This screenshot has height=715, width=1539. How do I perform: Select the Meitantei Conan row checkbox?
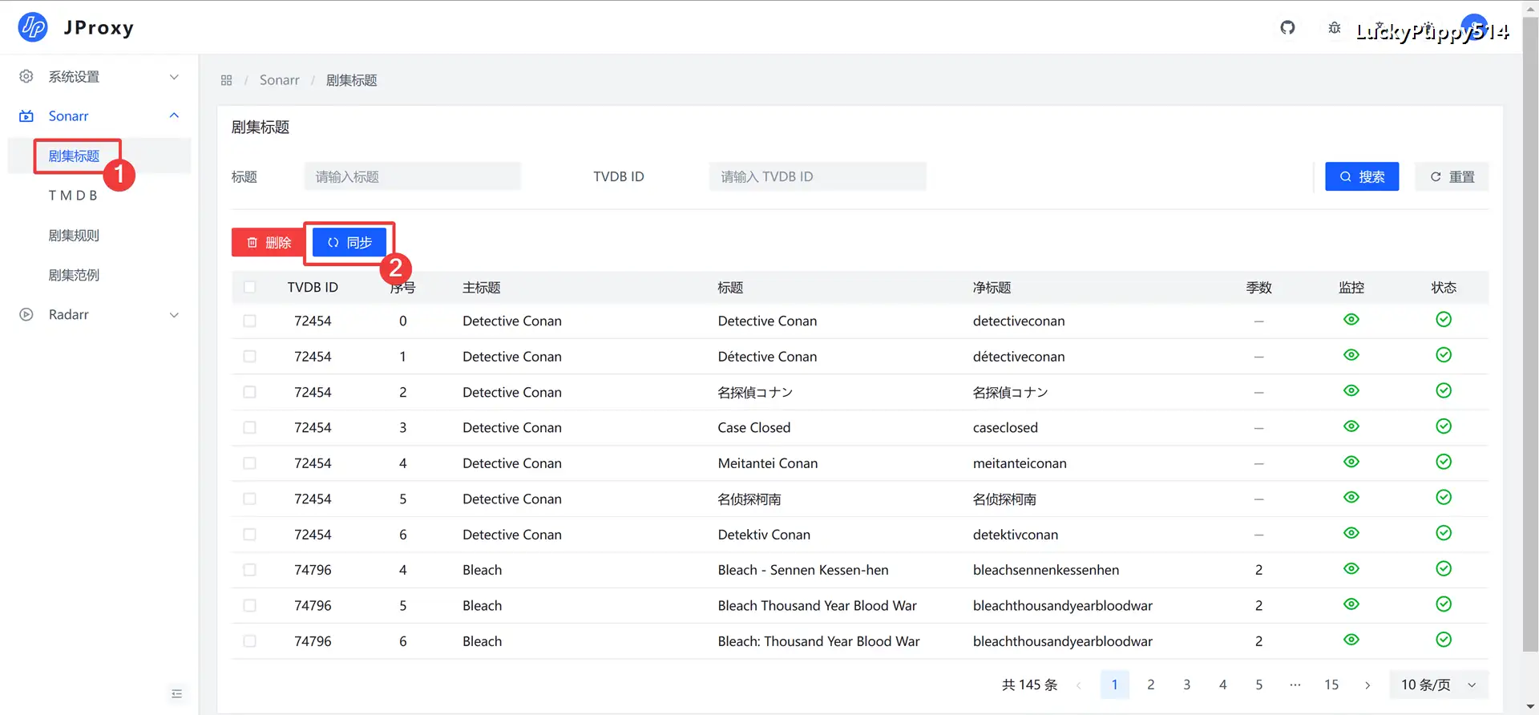(x=249, y=463)
